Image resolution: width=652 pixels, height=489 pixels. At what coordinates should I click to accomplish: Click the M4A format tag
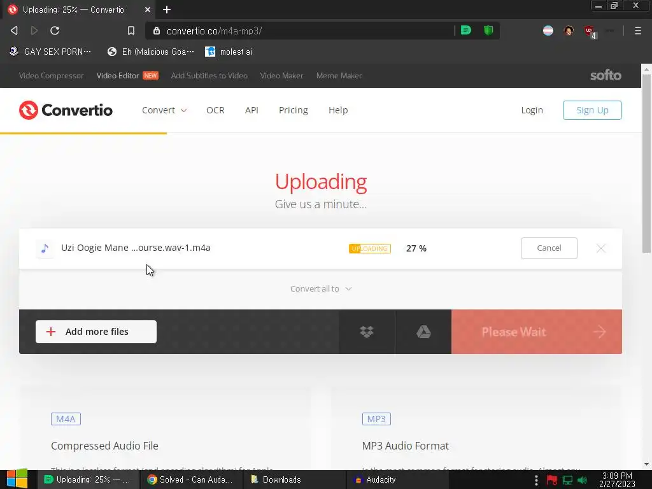coord(66,419)
